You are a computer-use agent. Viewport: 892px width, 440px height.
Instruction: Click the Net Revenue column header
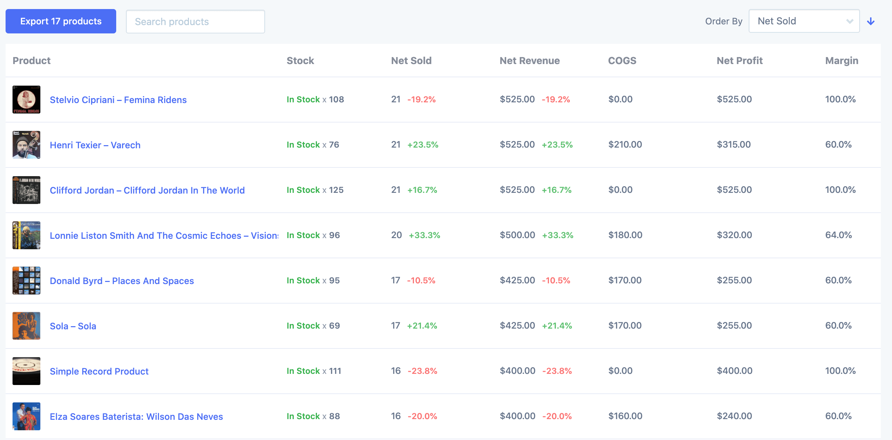tap(529, 61)
